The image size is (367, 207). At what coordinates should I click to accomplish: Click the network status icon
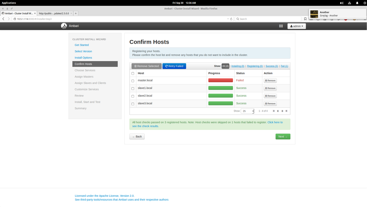tap(349, 3)
